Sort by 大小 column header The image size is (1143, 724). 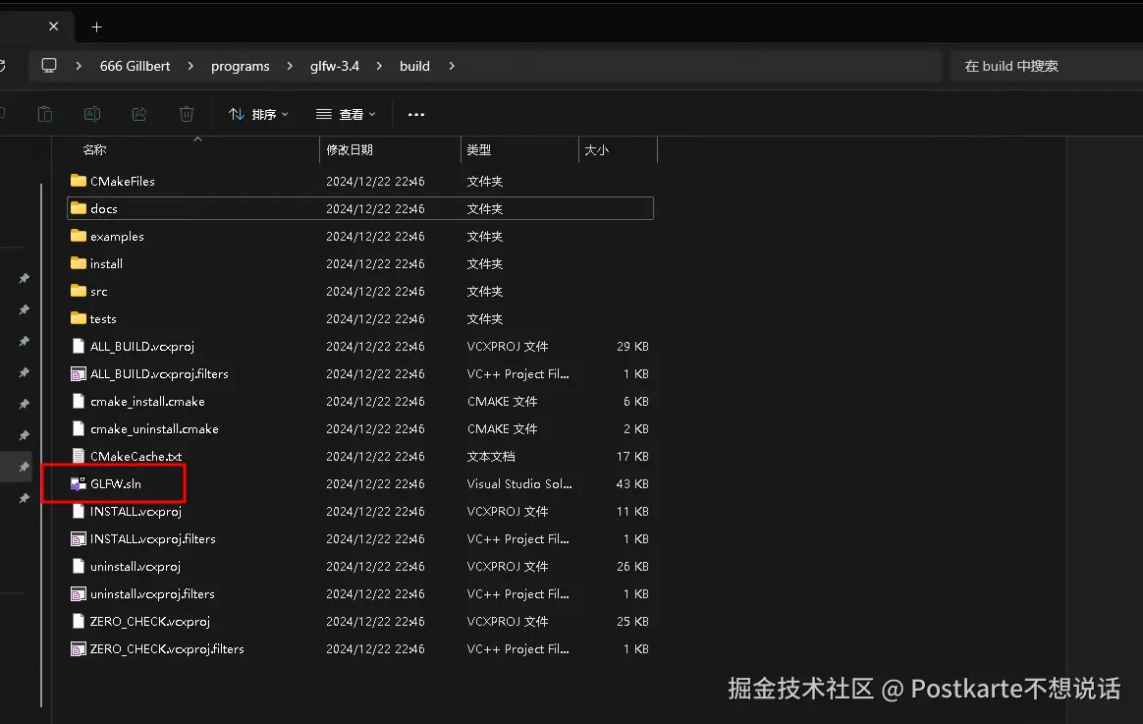click(x=619, y=149)
